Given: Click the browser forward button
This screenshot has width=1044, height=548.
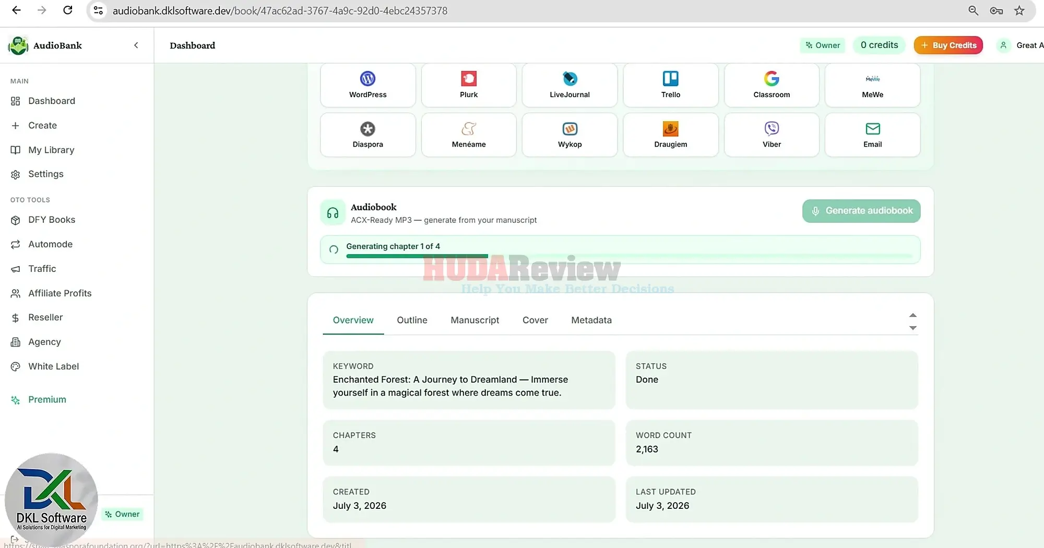Looking at the screenshot, I should (42, 10).
